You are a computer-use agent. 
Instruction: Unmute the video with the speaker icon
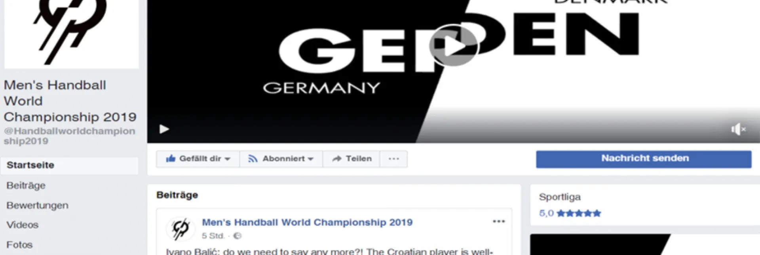pos(738,129)
